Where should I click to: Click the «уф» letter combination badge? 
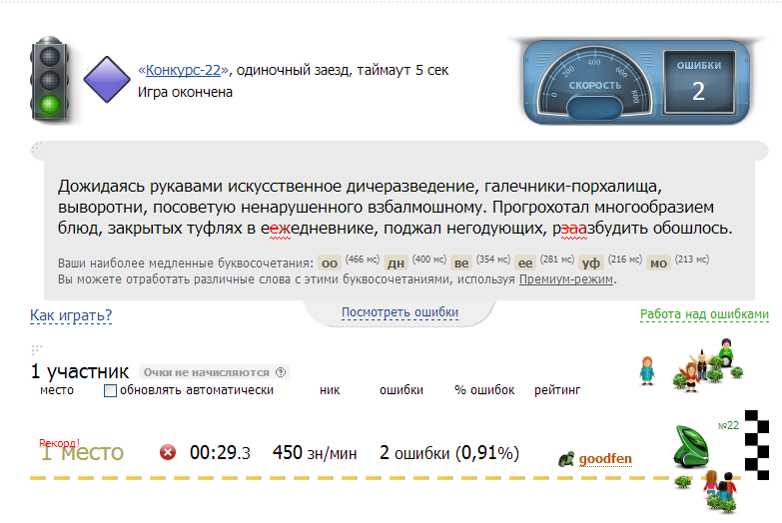pos(591,262)
